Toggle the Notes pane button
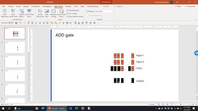Viewport: 198px width, 111px height. tap(152, 104)
